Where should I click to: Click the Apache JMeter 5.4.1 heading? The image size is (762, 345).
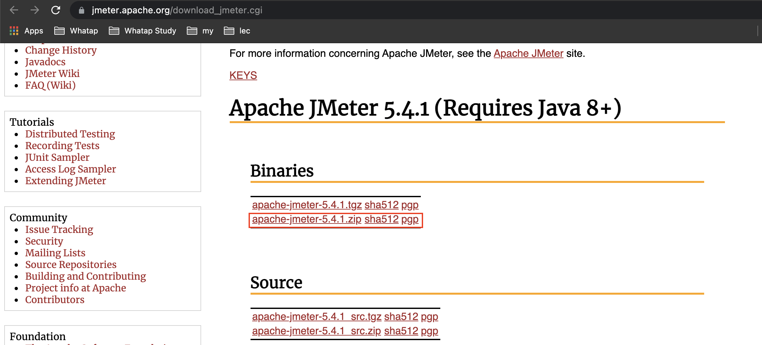tap(425, 108)
